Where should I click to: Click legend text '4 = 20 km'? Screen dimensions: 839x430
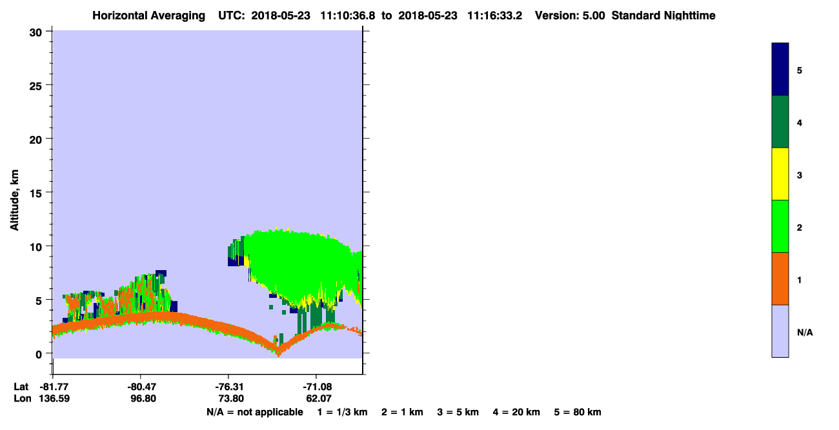point(517,412)
